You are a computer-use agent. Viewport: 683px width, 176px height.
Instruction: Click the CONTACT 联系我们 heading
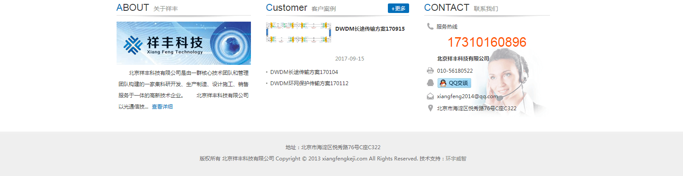click(461, 8)
